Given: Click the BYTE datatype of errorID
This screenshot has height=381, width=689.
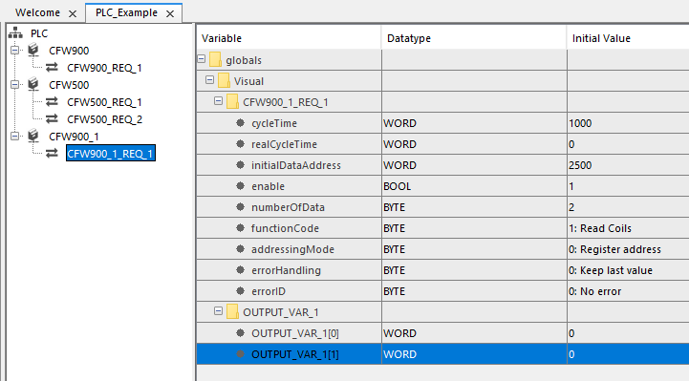Looking at the screenshot, I should coord(394,291).
